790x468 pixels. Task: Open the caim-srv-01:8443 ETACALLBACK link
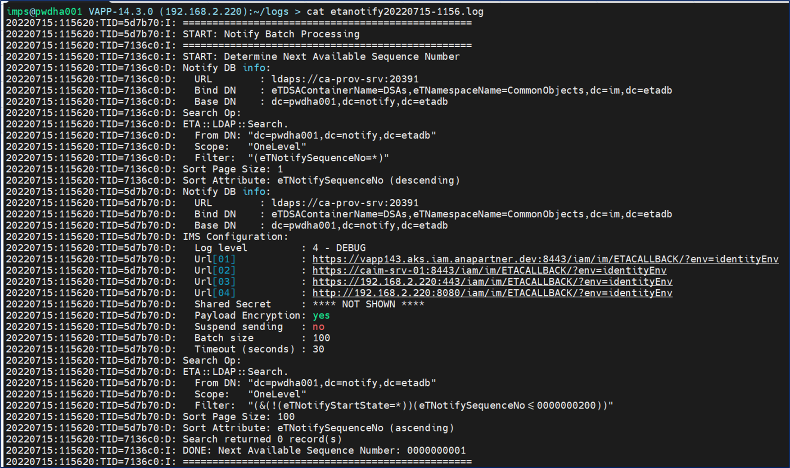pos(489,270)
